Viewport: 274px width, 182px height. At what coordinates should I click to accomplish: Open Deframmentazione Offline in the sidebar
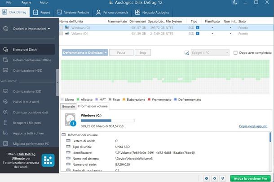pyautogui.click(x=32, y=60)
